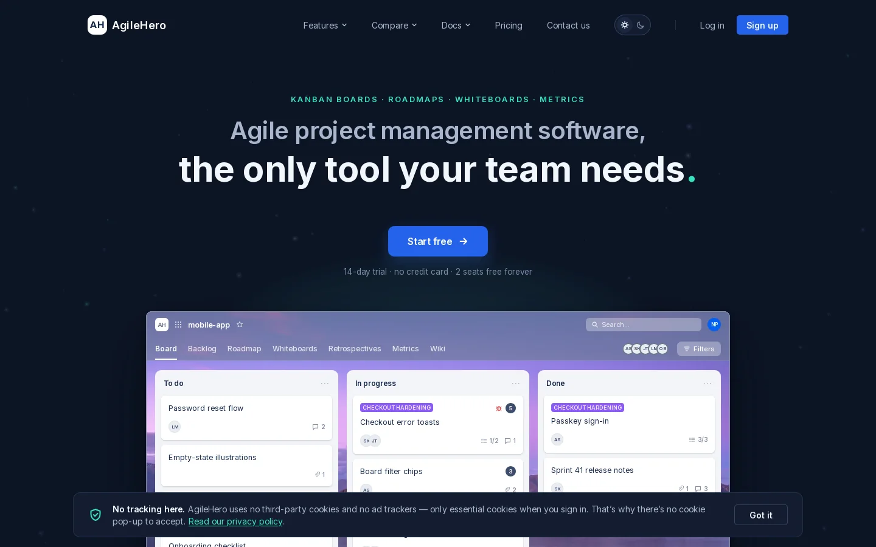Dismiss the notice with Got it
The width and height of the screenshot is (876, 547).
pyautogui.click(x=761, y=515)
